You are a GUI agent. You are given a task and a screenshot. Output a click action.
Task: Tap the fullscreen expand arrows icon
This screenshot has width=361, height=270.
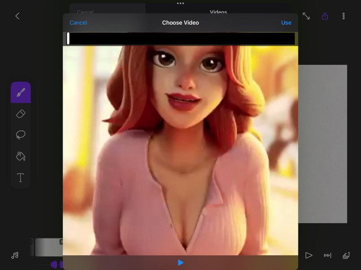point(306,16)
